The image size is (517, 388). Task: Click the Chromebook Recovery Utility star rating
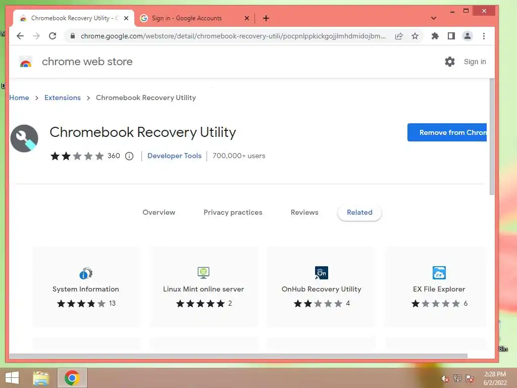pyautogui.click(x=77, y=156)
